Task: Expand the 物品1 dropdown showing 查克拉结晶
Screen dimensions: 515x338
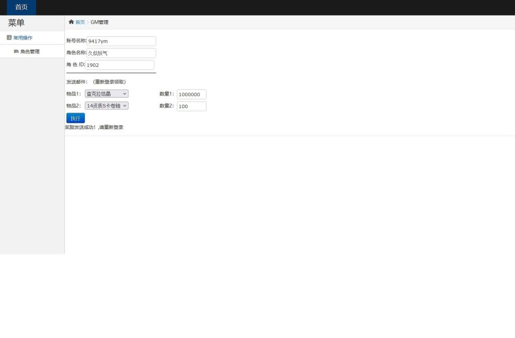Action: (107, 94)
